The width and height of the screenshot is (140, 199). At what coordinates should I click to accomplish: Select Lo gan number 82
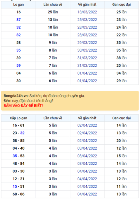18,35
